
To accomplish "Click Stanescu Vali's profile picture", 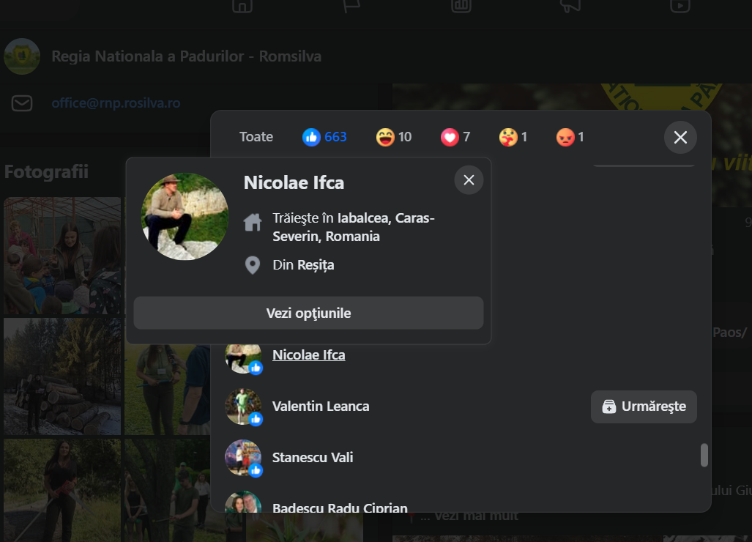I will click(x=243, y=458).
